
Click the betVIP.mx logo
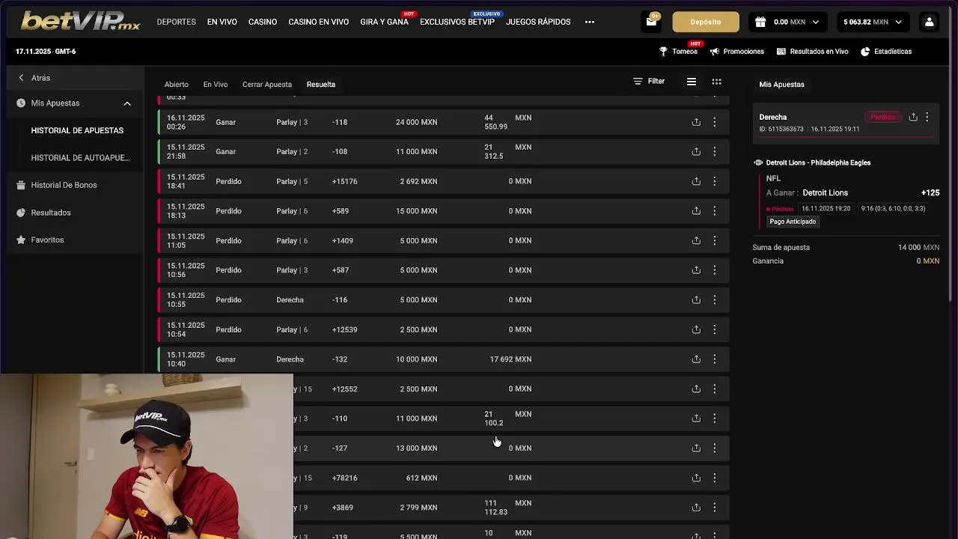coord(80,21)
